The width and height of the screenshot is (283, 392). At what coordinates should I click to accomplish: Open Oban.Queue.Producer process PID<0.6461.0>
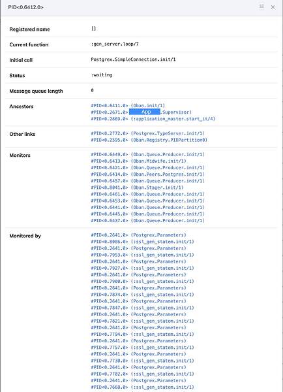point(147,194)
